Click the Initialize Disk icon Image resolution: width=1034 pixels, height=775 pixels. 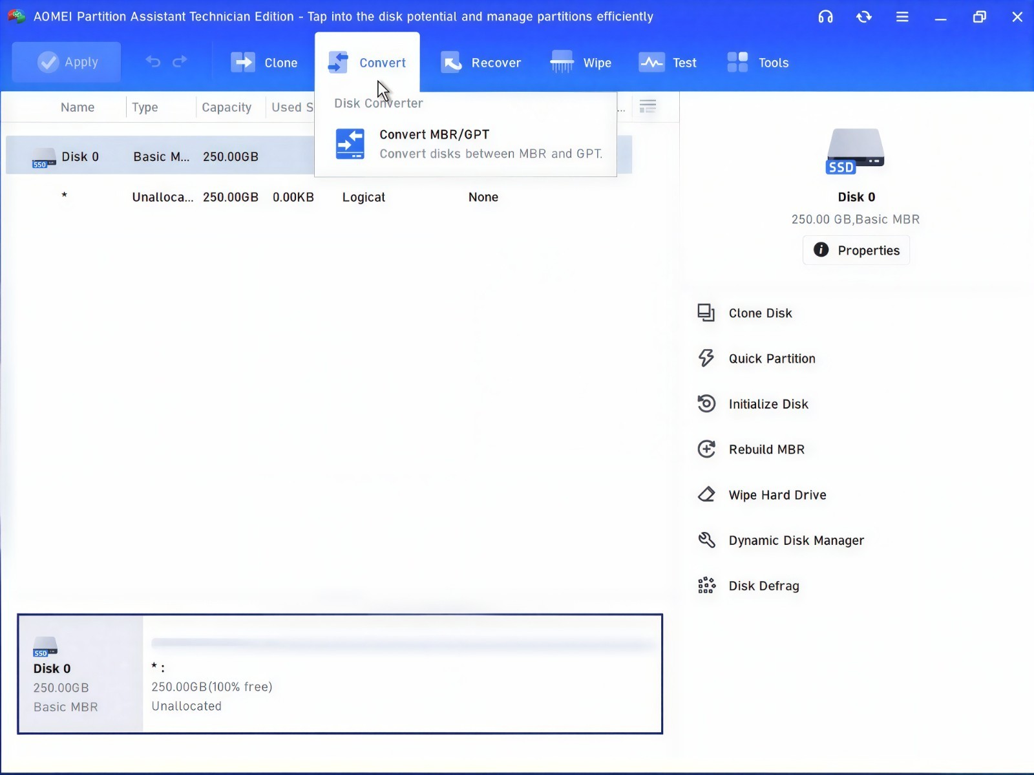tap(706, 403)
